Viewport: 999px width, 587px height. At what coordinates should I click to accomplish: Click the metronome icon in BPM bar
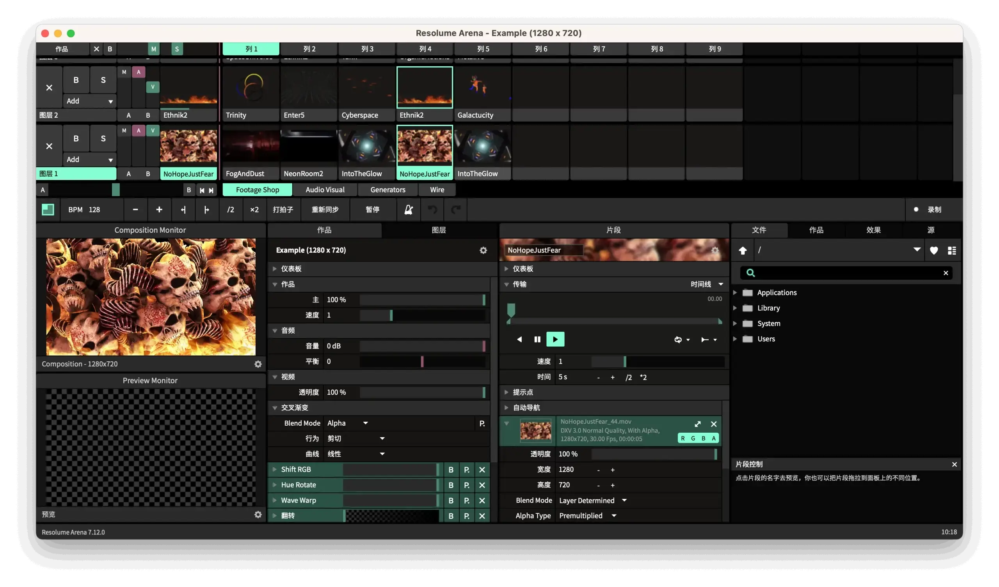(x=408, y=210)
